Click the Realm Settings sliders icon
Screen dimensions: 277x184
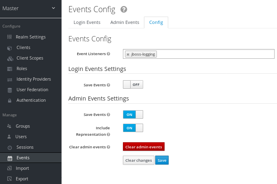coord(9,37)
